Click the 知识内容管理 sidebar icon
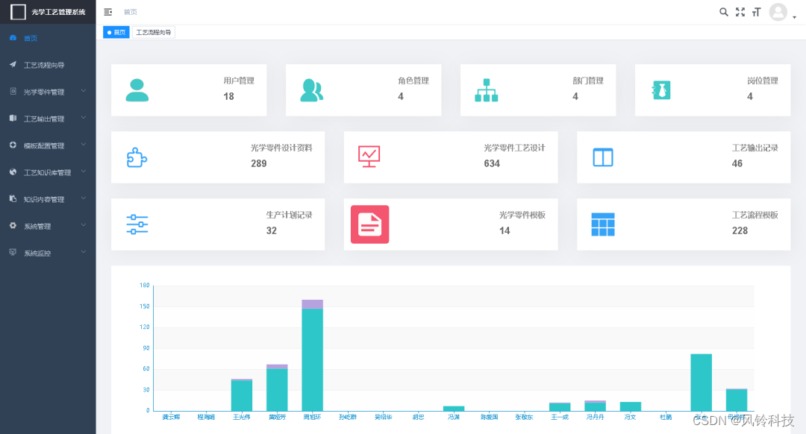The height and width of the screenshot is (434, 806). [13, 198]
